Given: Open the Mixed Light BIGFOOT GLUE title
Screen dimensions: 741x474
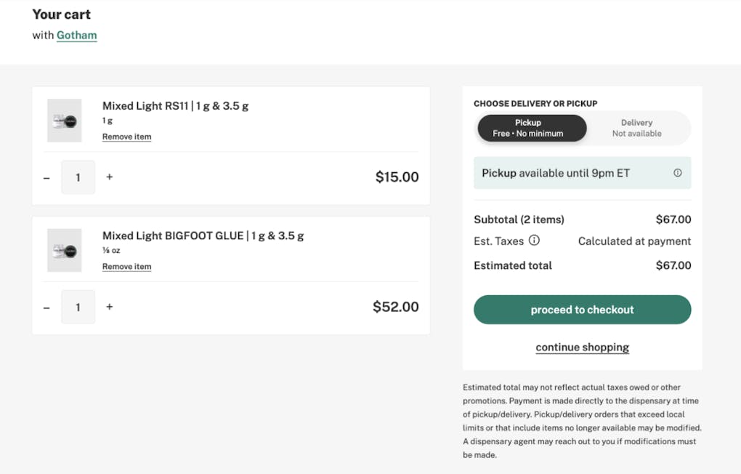Looking at the screenshot, I should 203,236.
